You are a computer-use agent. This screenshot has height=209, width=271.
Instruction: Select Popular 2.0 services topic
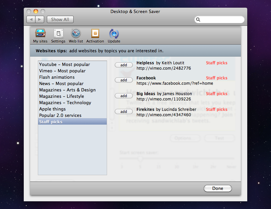[60, 116]
